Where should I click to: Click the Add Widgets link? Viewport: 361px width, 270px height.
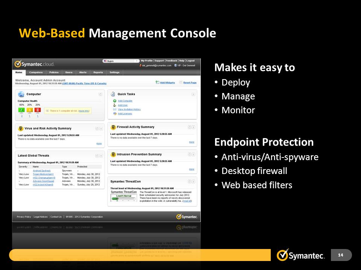[167, 82]
